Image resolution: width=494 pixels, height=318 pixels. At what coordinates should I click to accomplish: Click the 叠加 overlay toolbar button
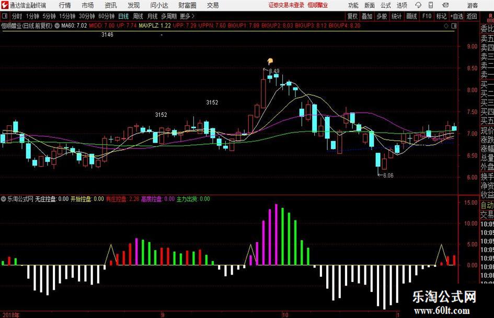tap(367, 16)
